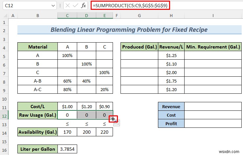The width and height of the screenshot is (243, 155).
Task: Expand the Name Box dropdown arrow
Action: click(x=53, y=6)
